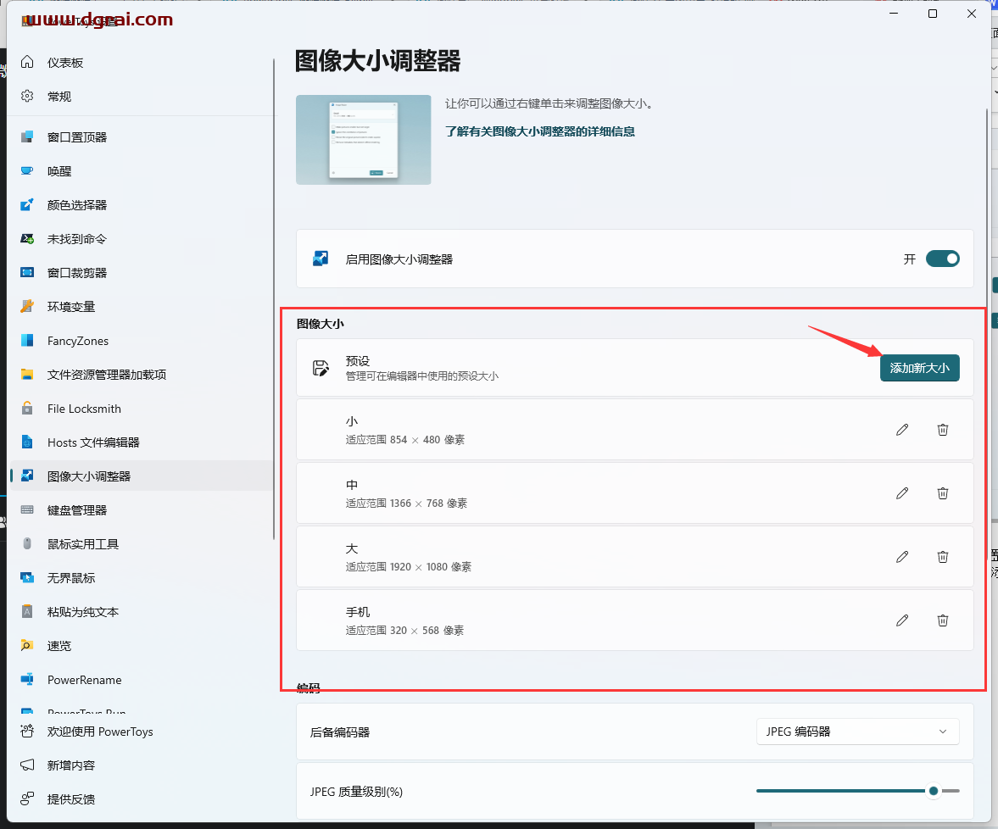
Task: Open the 仪表板 dashboard home icon
Action: [27, 63]
